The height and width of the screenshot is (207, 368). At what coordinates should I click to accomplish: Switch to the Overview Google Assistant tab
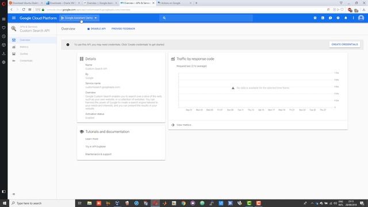[x=100, y=3]
